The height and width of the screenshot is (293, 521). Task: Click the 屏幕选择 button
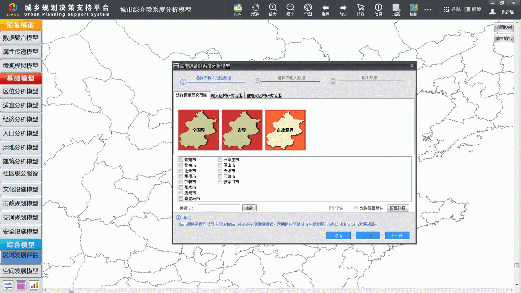point(398,208)
